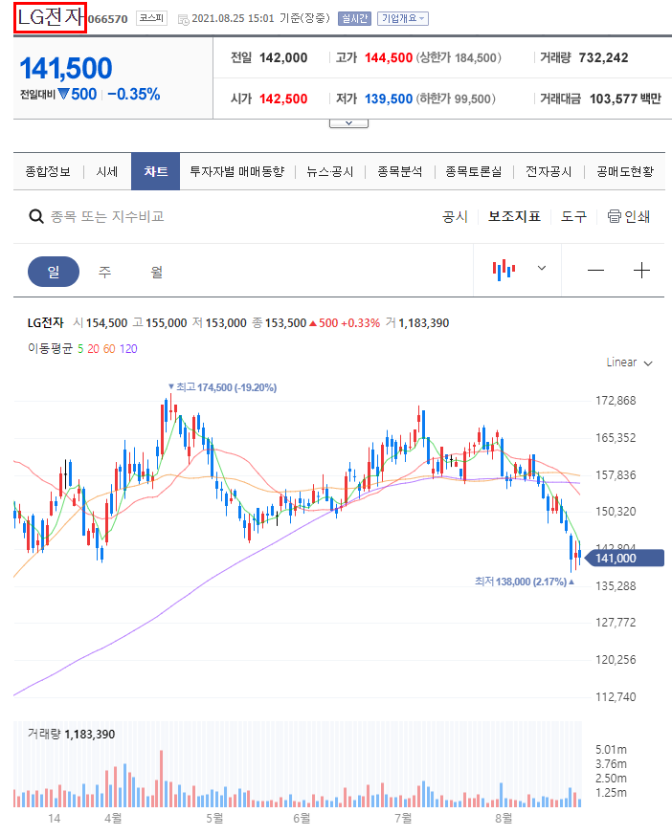The height and width of the screenshot is (835, 672).
Task: Click the 60-day moving average label
Action: 109,349
